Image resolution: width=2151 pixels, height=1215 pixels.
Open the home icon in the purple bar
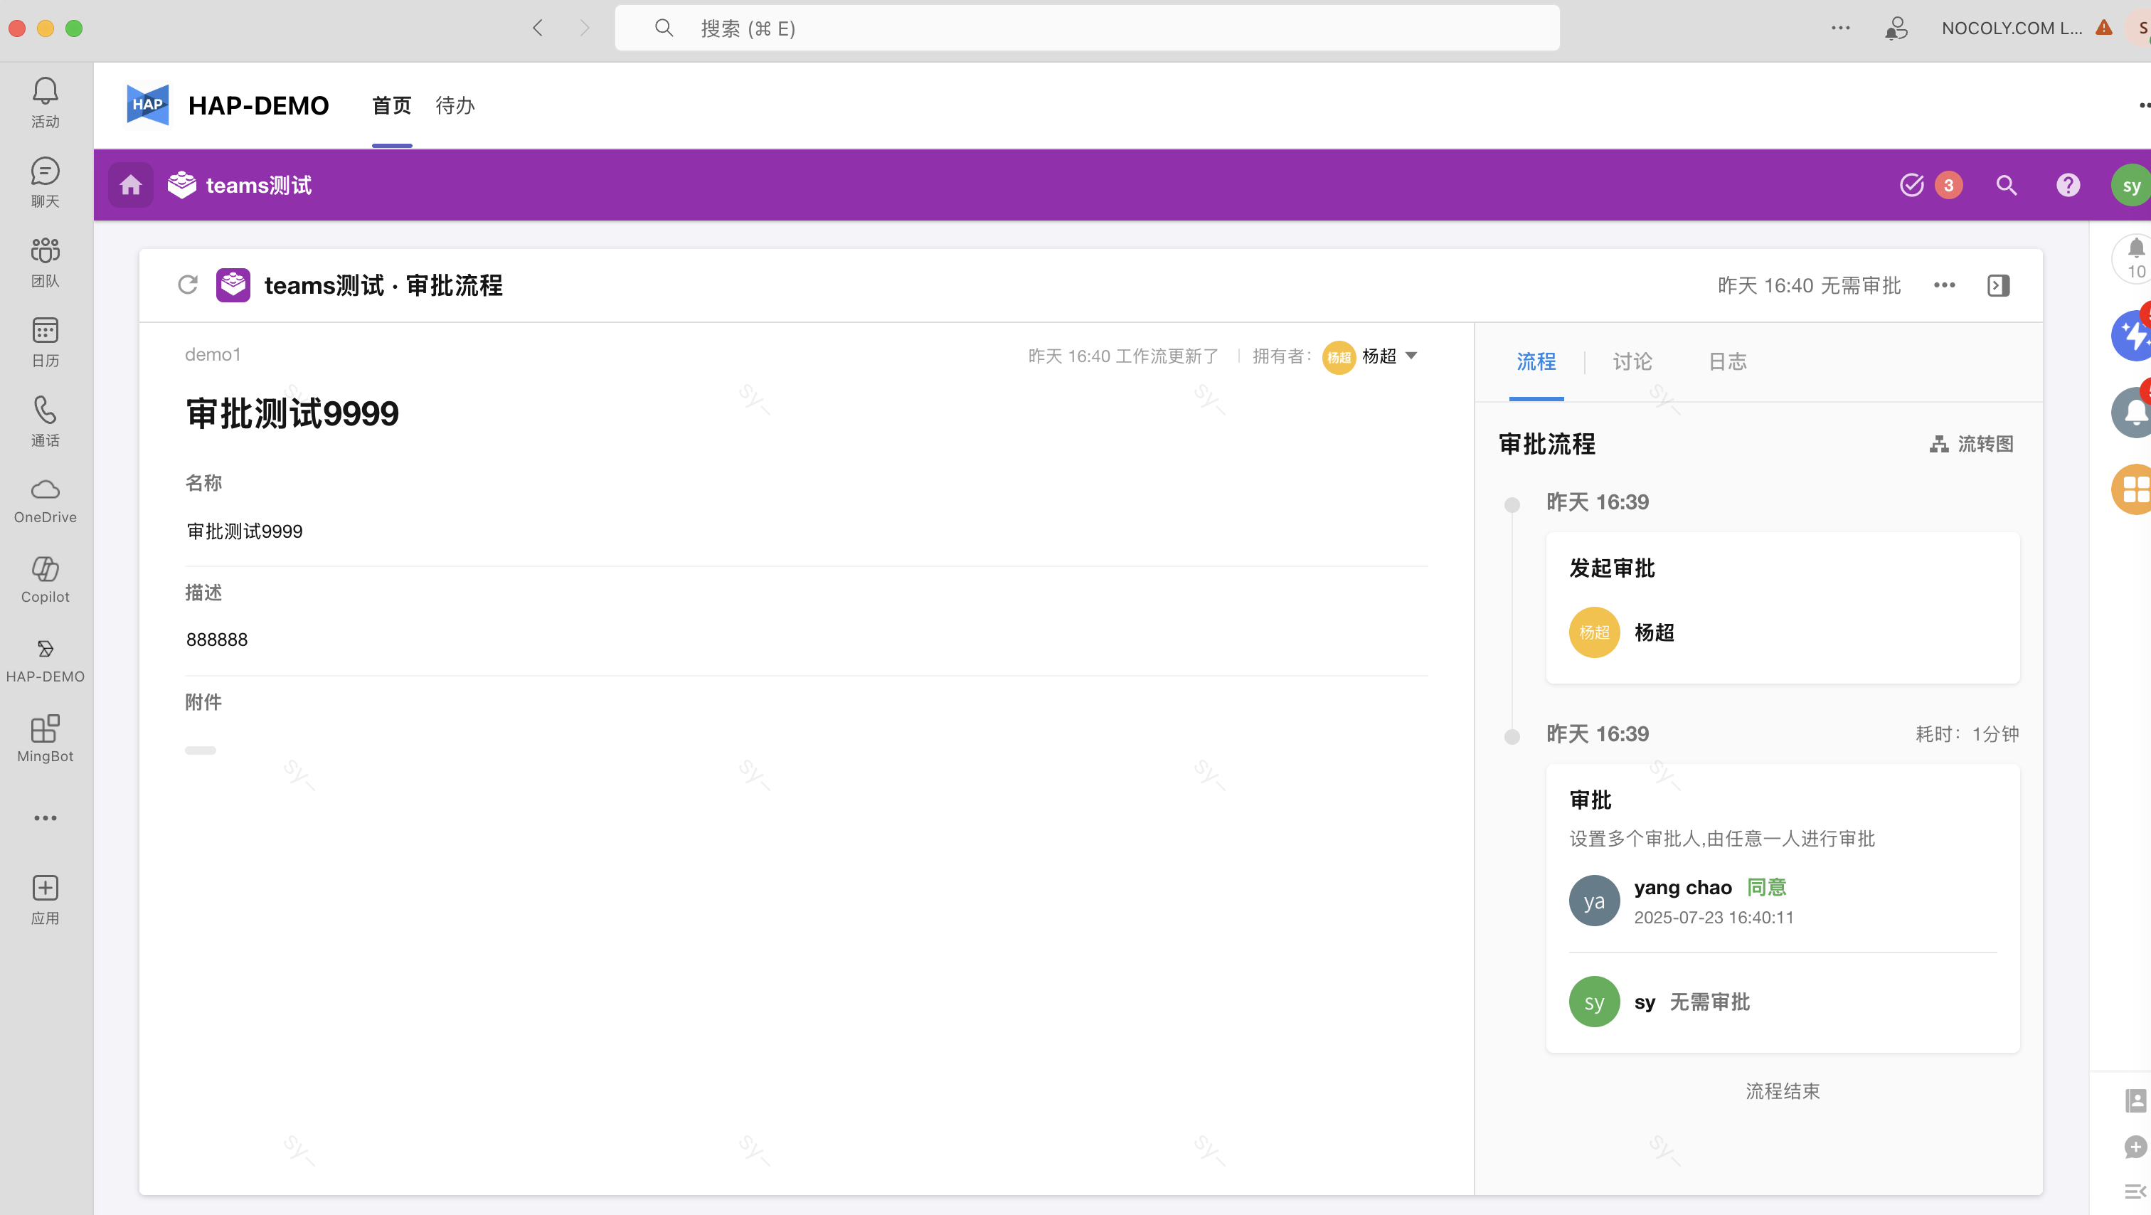pos(130,186)
